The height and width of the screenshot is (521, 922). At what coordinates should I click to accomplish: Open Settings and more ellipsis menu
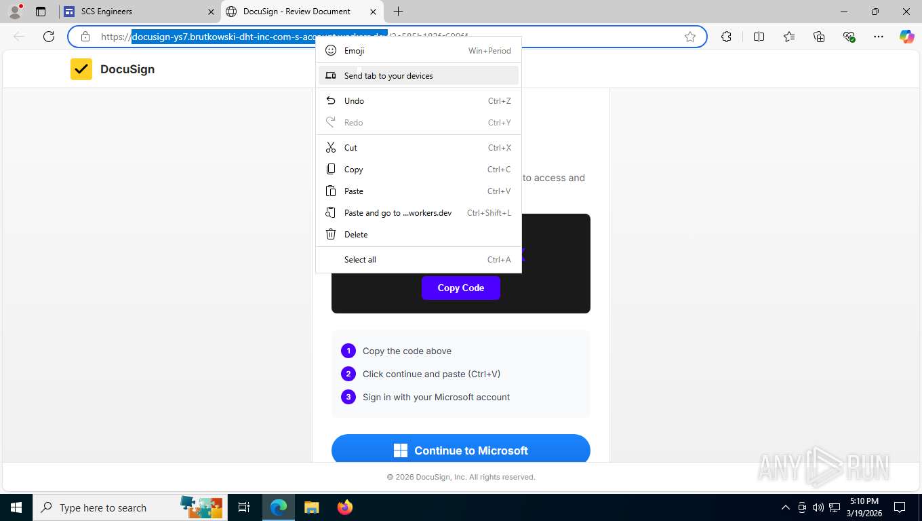(879, 37)
